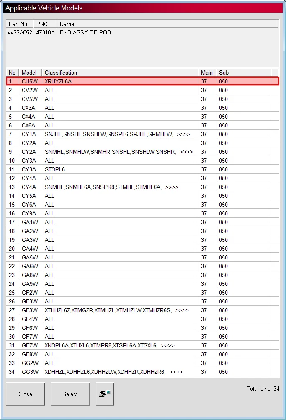Select row 32 model GF8W
Screen dimensions: 286x420
30,354
